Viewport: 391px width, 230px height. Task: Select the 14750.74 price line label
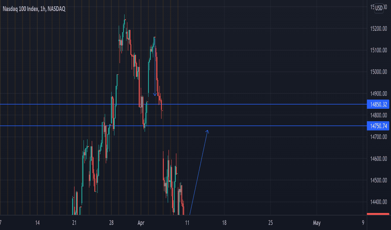(378, 126)
